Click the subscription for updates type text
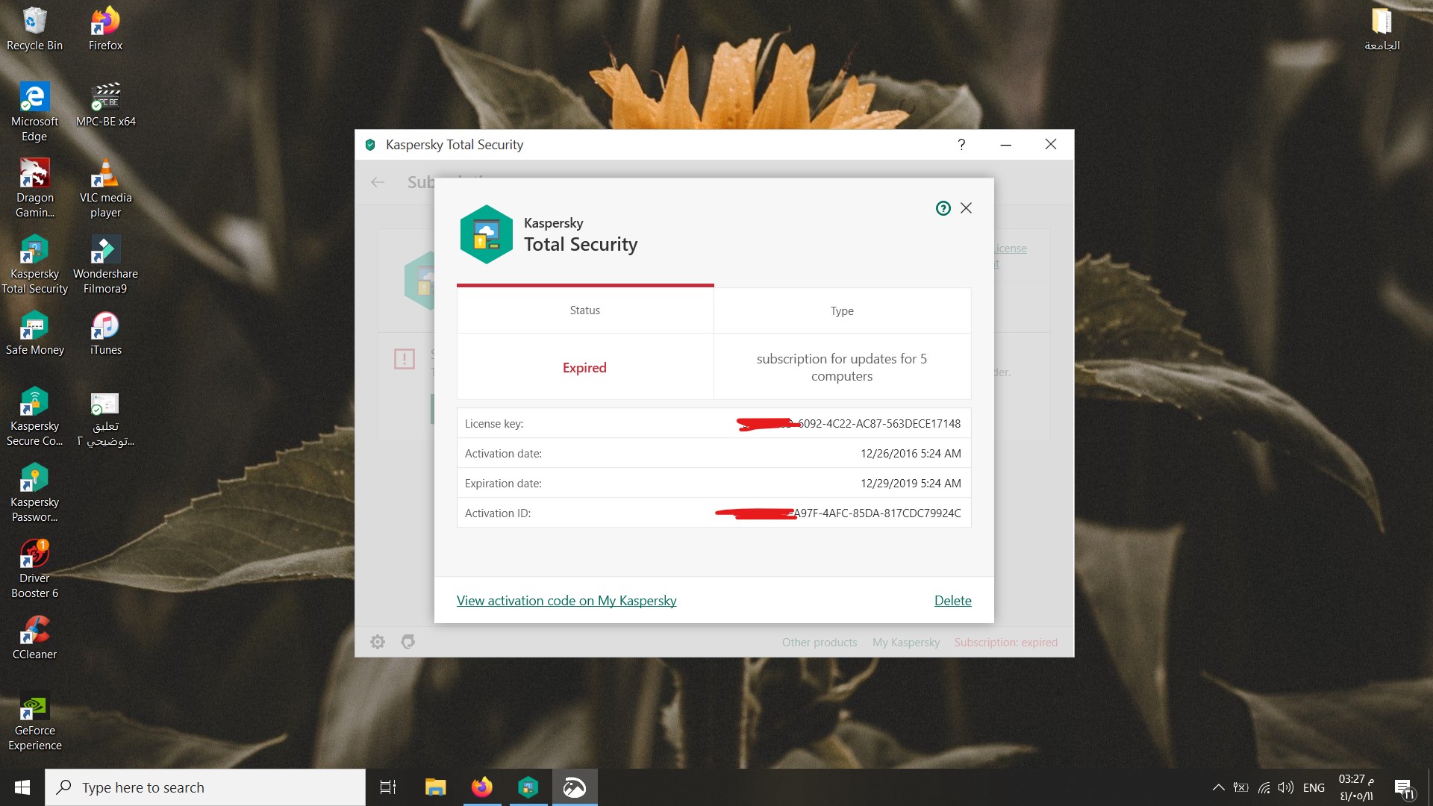Image resolution: width=1433 pixels, height=806 pixels. 842,367
